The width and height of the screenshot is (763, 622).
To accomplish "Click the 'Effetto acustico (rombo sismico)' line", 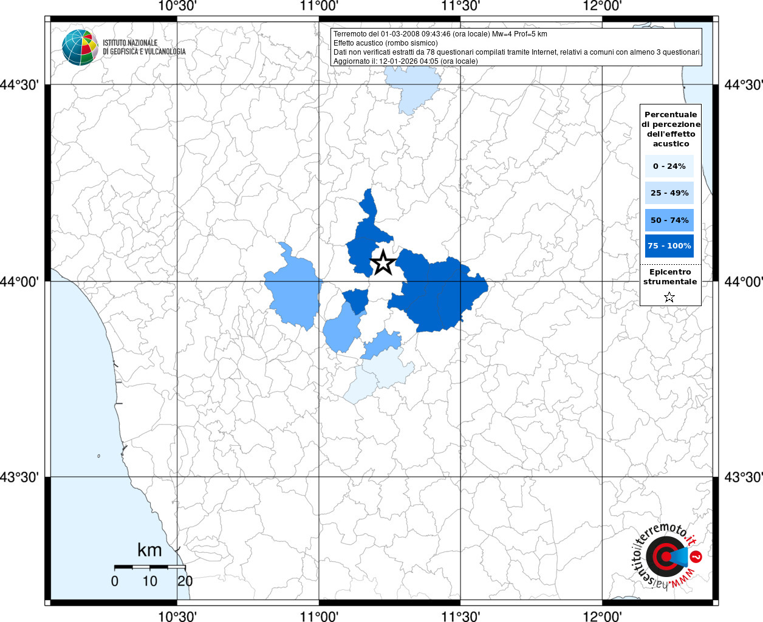I will coord(385,43).
